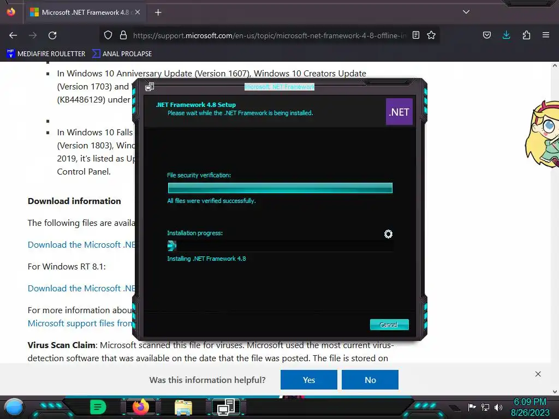The width and height of the screenshot is (559, 419).
Task: Open the extensions puzzle icon
Action: pos(526,35)
